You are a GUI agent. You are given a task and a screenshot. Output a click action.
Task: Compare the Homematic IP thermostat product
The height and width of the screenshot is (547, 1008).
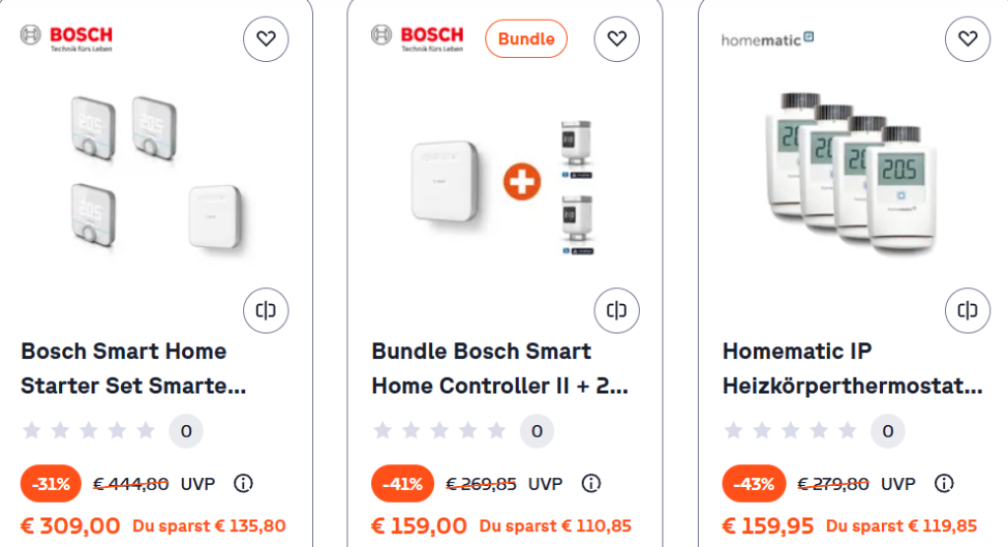[968, 311]
